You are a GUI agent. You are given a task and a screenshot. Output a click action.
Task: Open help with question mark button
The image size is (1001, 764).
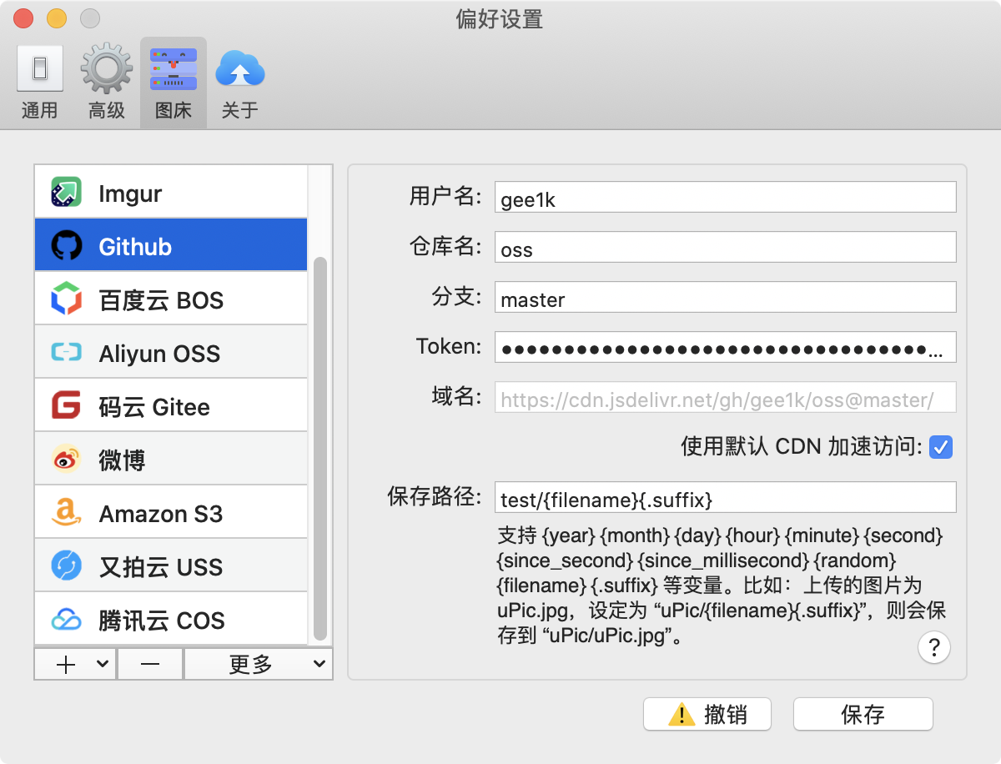tap(934, 646)
